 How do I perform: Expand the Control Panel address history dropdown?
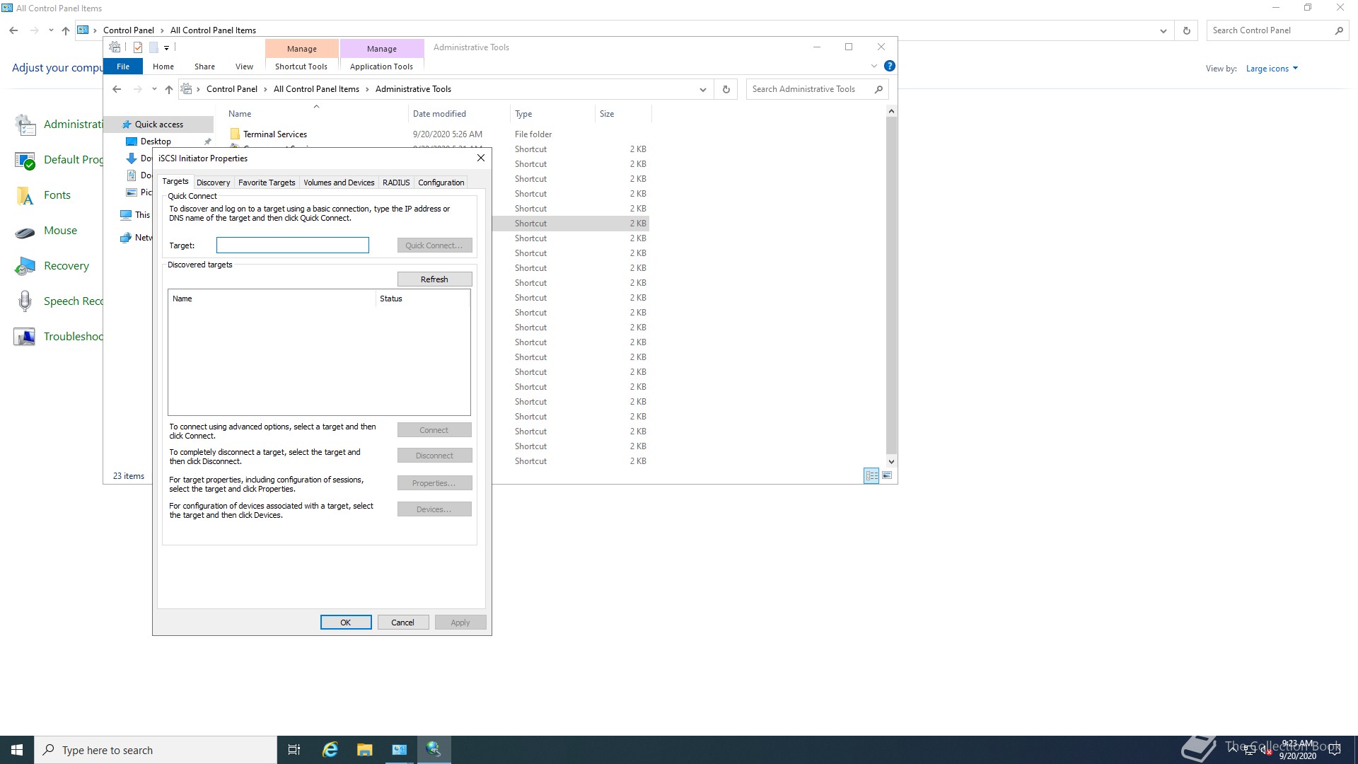click(x=1163, y=30)
